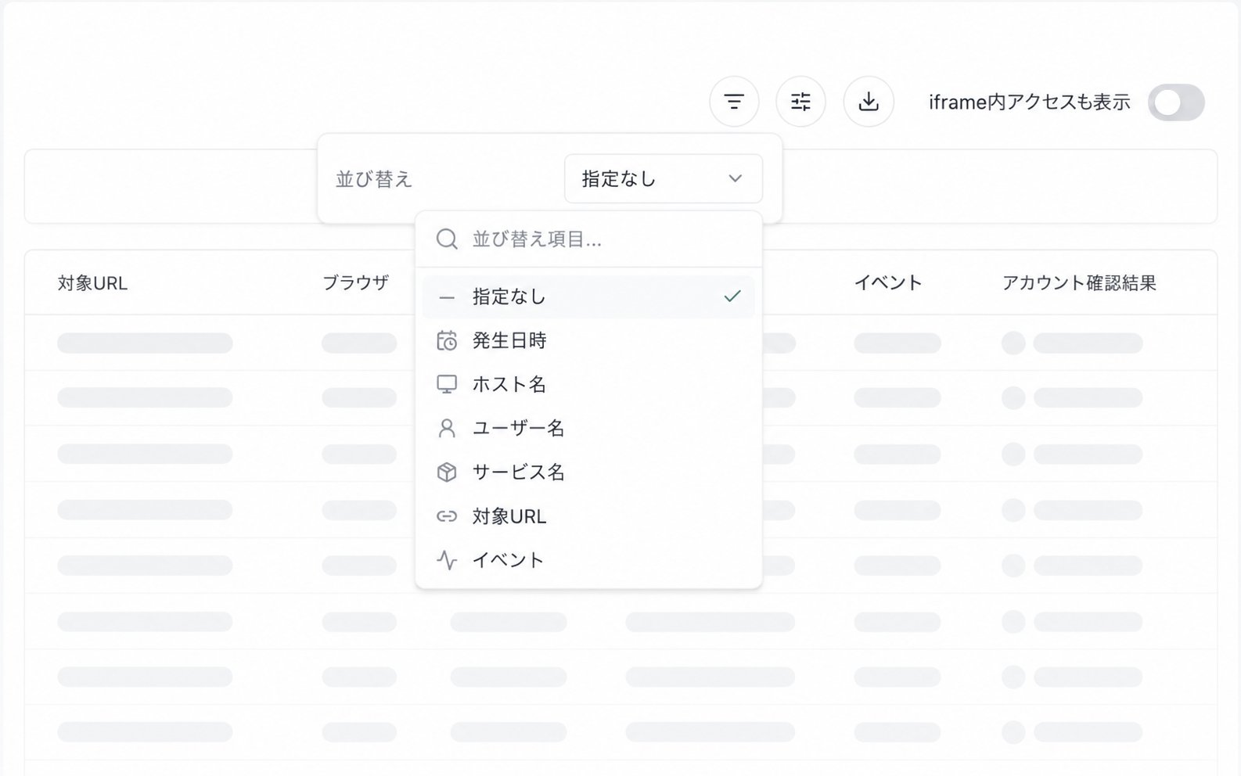
Task: Click person icon beside ユーザー名
Action: coord(447,428)
